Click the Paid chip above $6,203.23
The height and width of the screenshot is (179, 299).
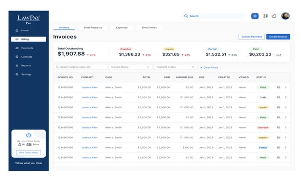(256, 49)
